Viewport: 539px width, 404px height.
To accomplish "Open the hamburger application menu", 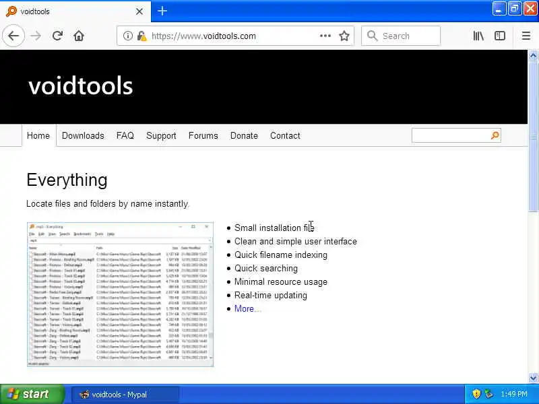I will coord(526,36).
